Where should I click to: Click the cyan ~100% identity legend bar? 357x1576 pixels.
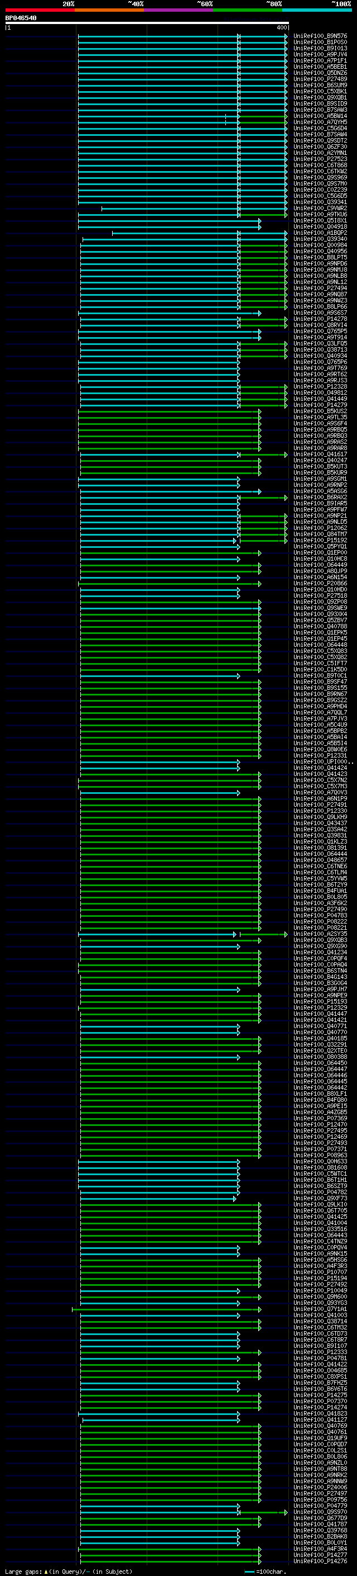click(317, 10)
